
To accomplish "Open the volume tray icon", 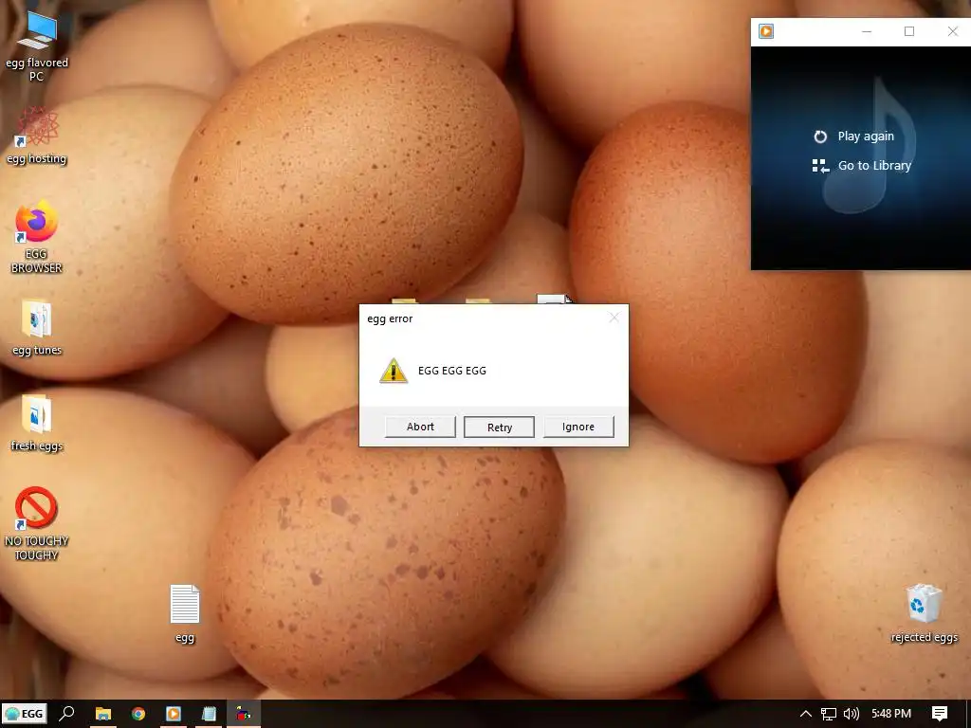I will (852, 714).
